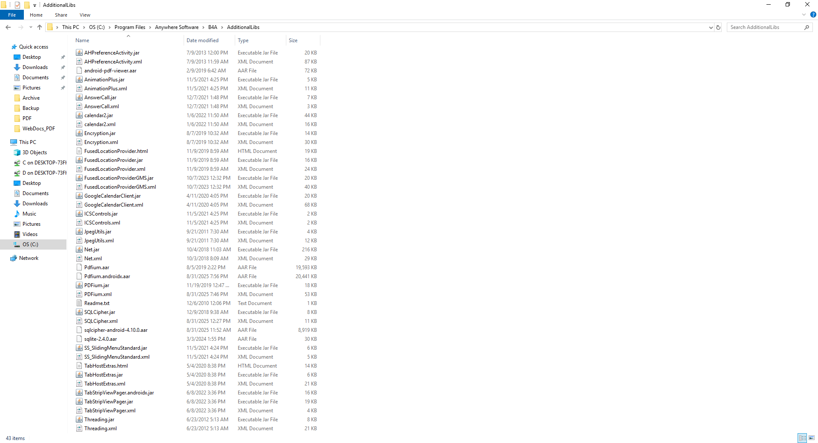This screenshot has width=818, height=443.
Task: Select the sqlite-2.4.0.aar file
Action: point(101,339)
